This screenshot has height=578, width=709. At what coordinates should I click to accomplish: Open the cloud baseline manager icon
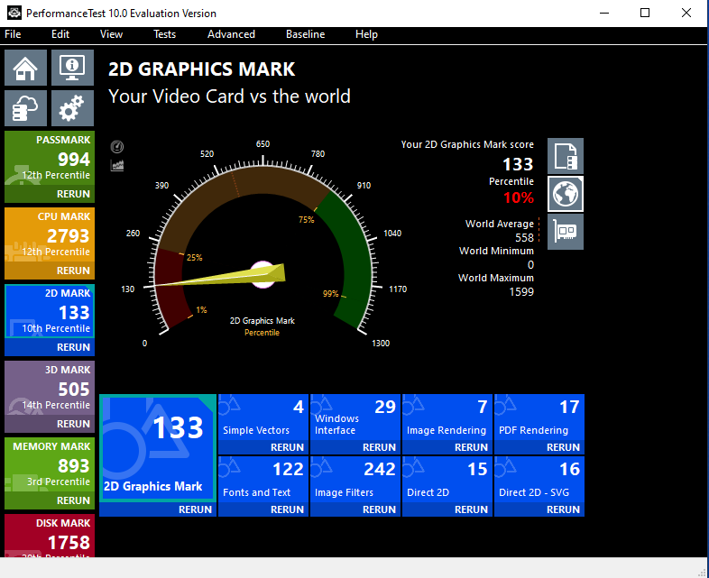(x=26, y=108)
